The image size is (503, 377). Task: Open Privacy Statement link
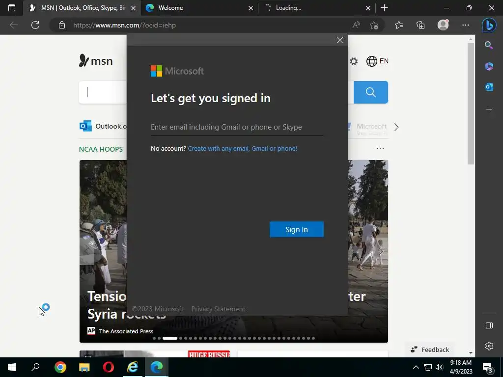point(218,309)
